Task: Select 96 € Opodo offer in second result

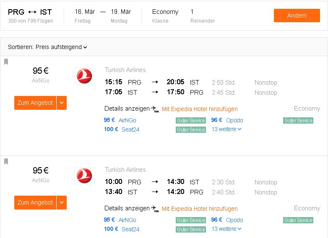Action: [x=227, y=220]
